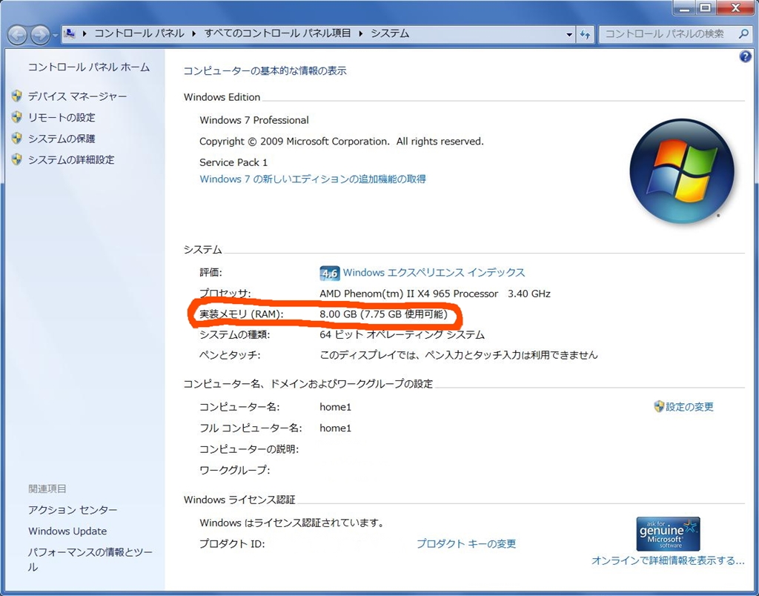The width and height of the screenshot is (759, 596).
Task: Click the refresh button in address bar
Action: click(585, 34)
